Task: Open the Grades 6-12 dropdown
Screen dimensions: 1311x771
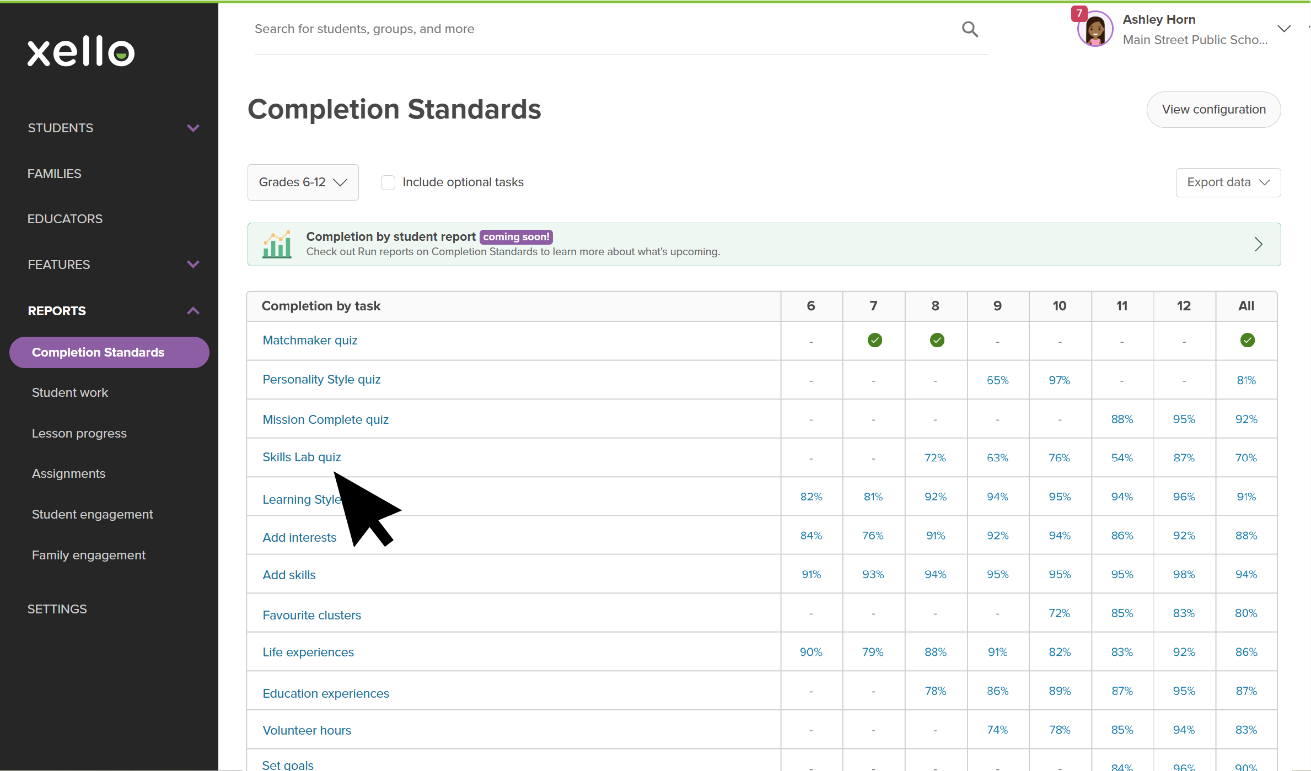Action: pyautogui.click(x=303, y=182)
